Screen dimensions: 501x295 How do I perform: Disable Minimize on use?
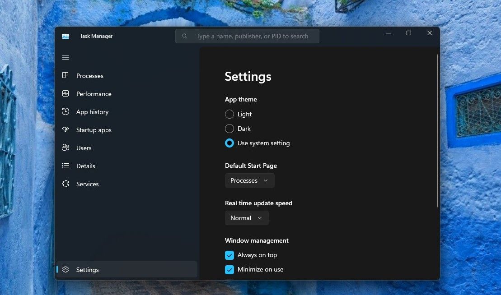click(x=229, y=269)
